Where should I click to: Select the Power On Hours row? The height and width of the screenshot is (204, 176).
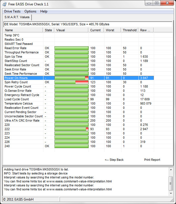[x=79, y=78]
